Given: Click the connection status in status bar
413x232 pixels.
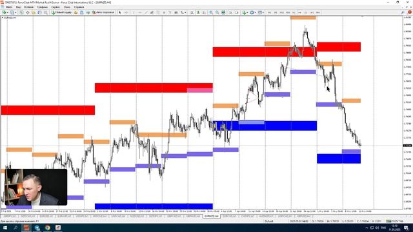Looking at the screenshot, I should tap(394, 221).
